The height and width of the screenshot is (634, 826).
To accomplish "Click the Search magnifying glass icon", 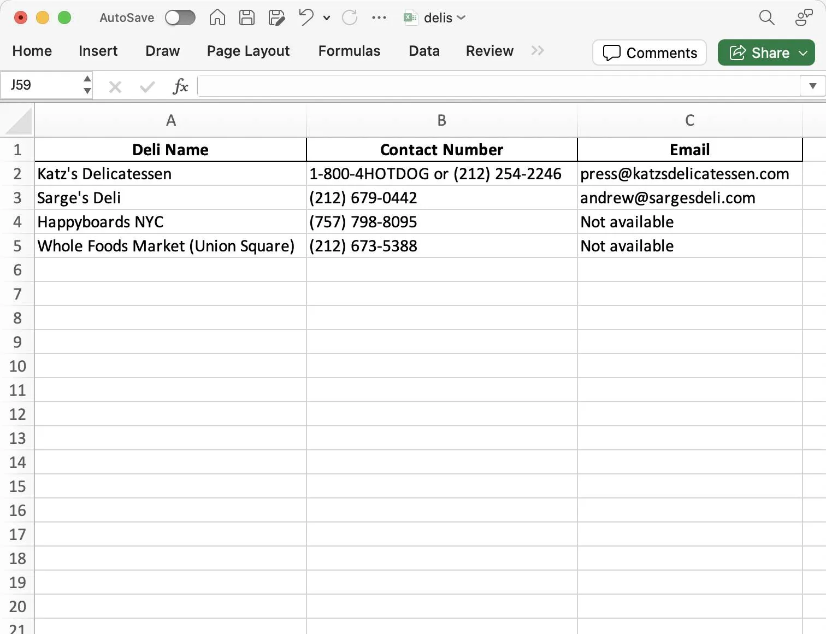I will 767,17.
